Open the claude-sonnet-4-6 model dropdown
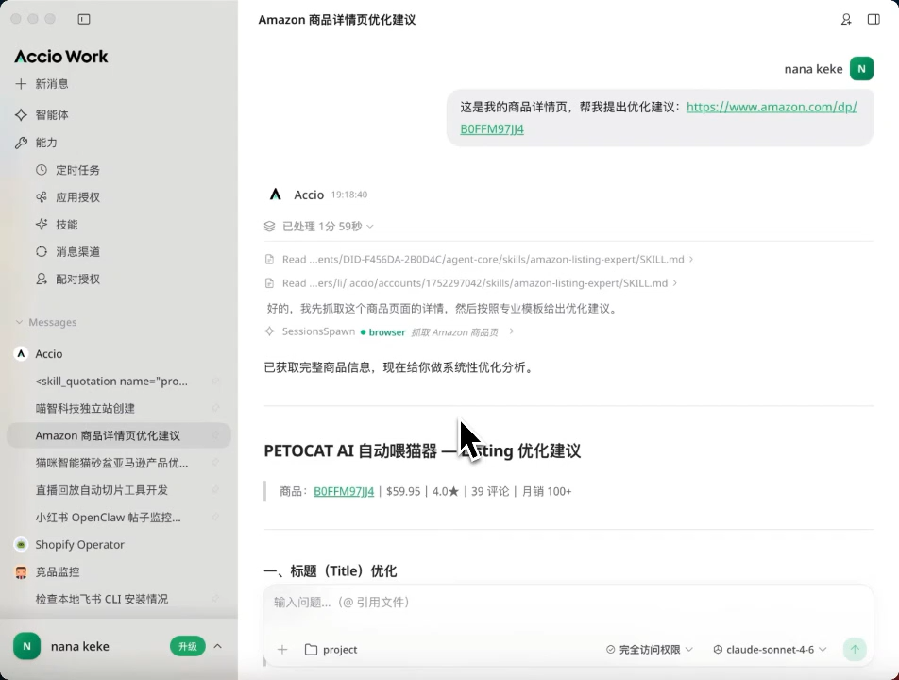The image size is (899, 680). (770, 650)
